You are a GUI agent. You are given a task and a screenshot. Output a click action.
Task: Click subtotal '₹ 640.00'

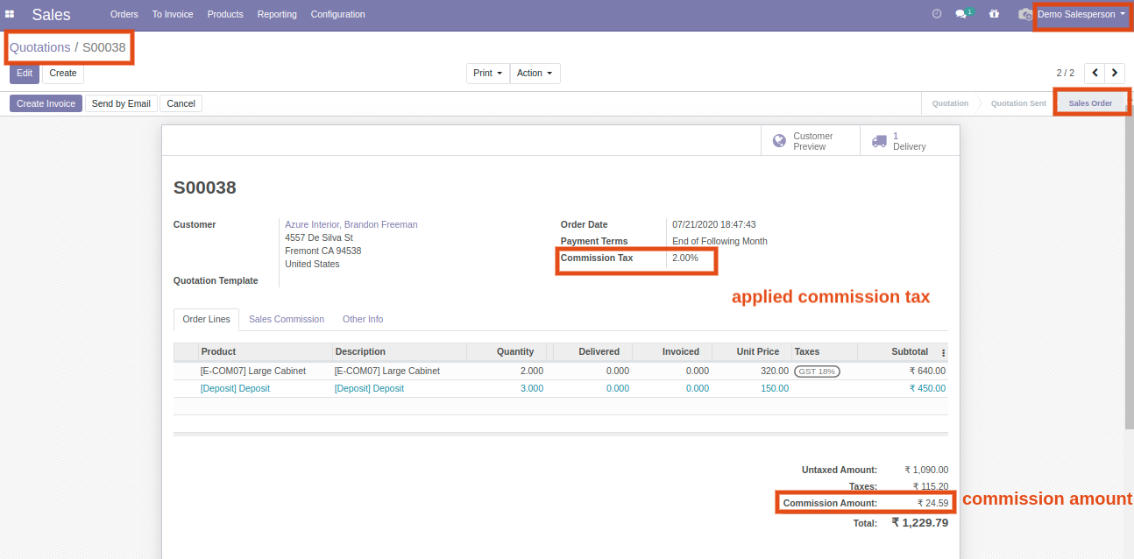point(927,371)
